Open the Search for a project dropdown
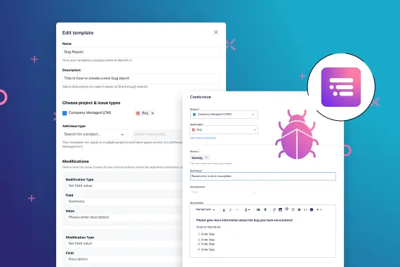 coord(94,134)
